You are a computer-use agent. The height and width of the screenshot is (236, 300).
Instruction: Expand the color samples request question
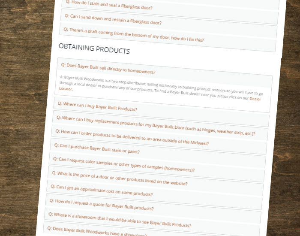(x=123, y=164)
